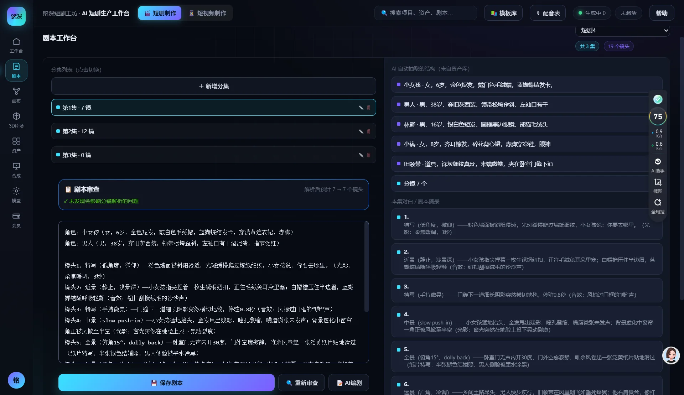Delete 第2集 using its trash icon
The height and width of the screenshot is (395, 684).
point(369,131)
